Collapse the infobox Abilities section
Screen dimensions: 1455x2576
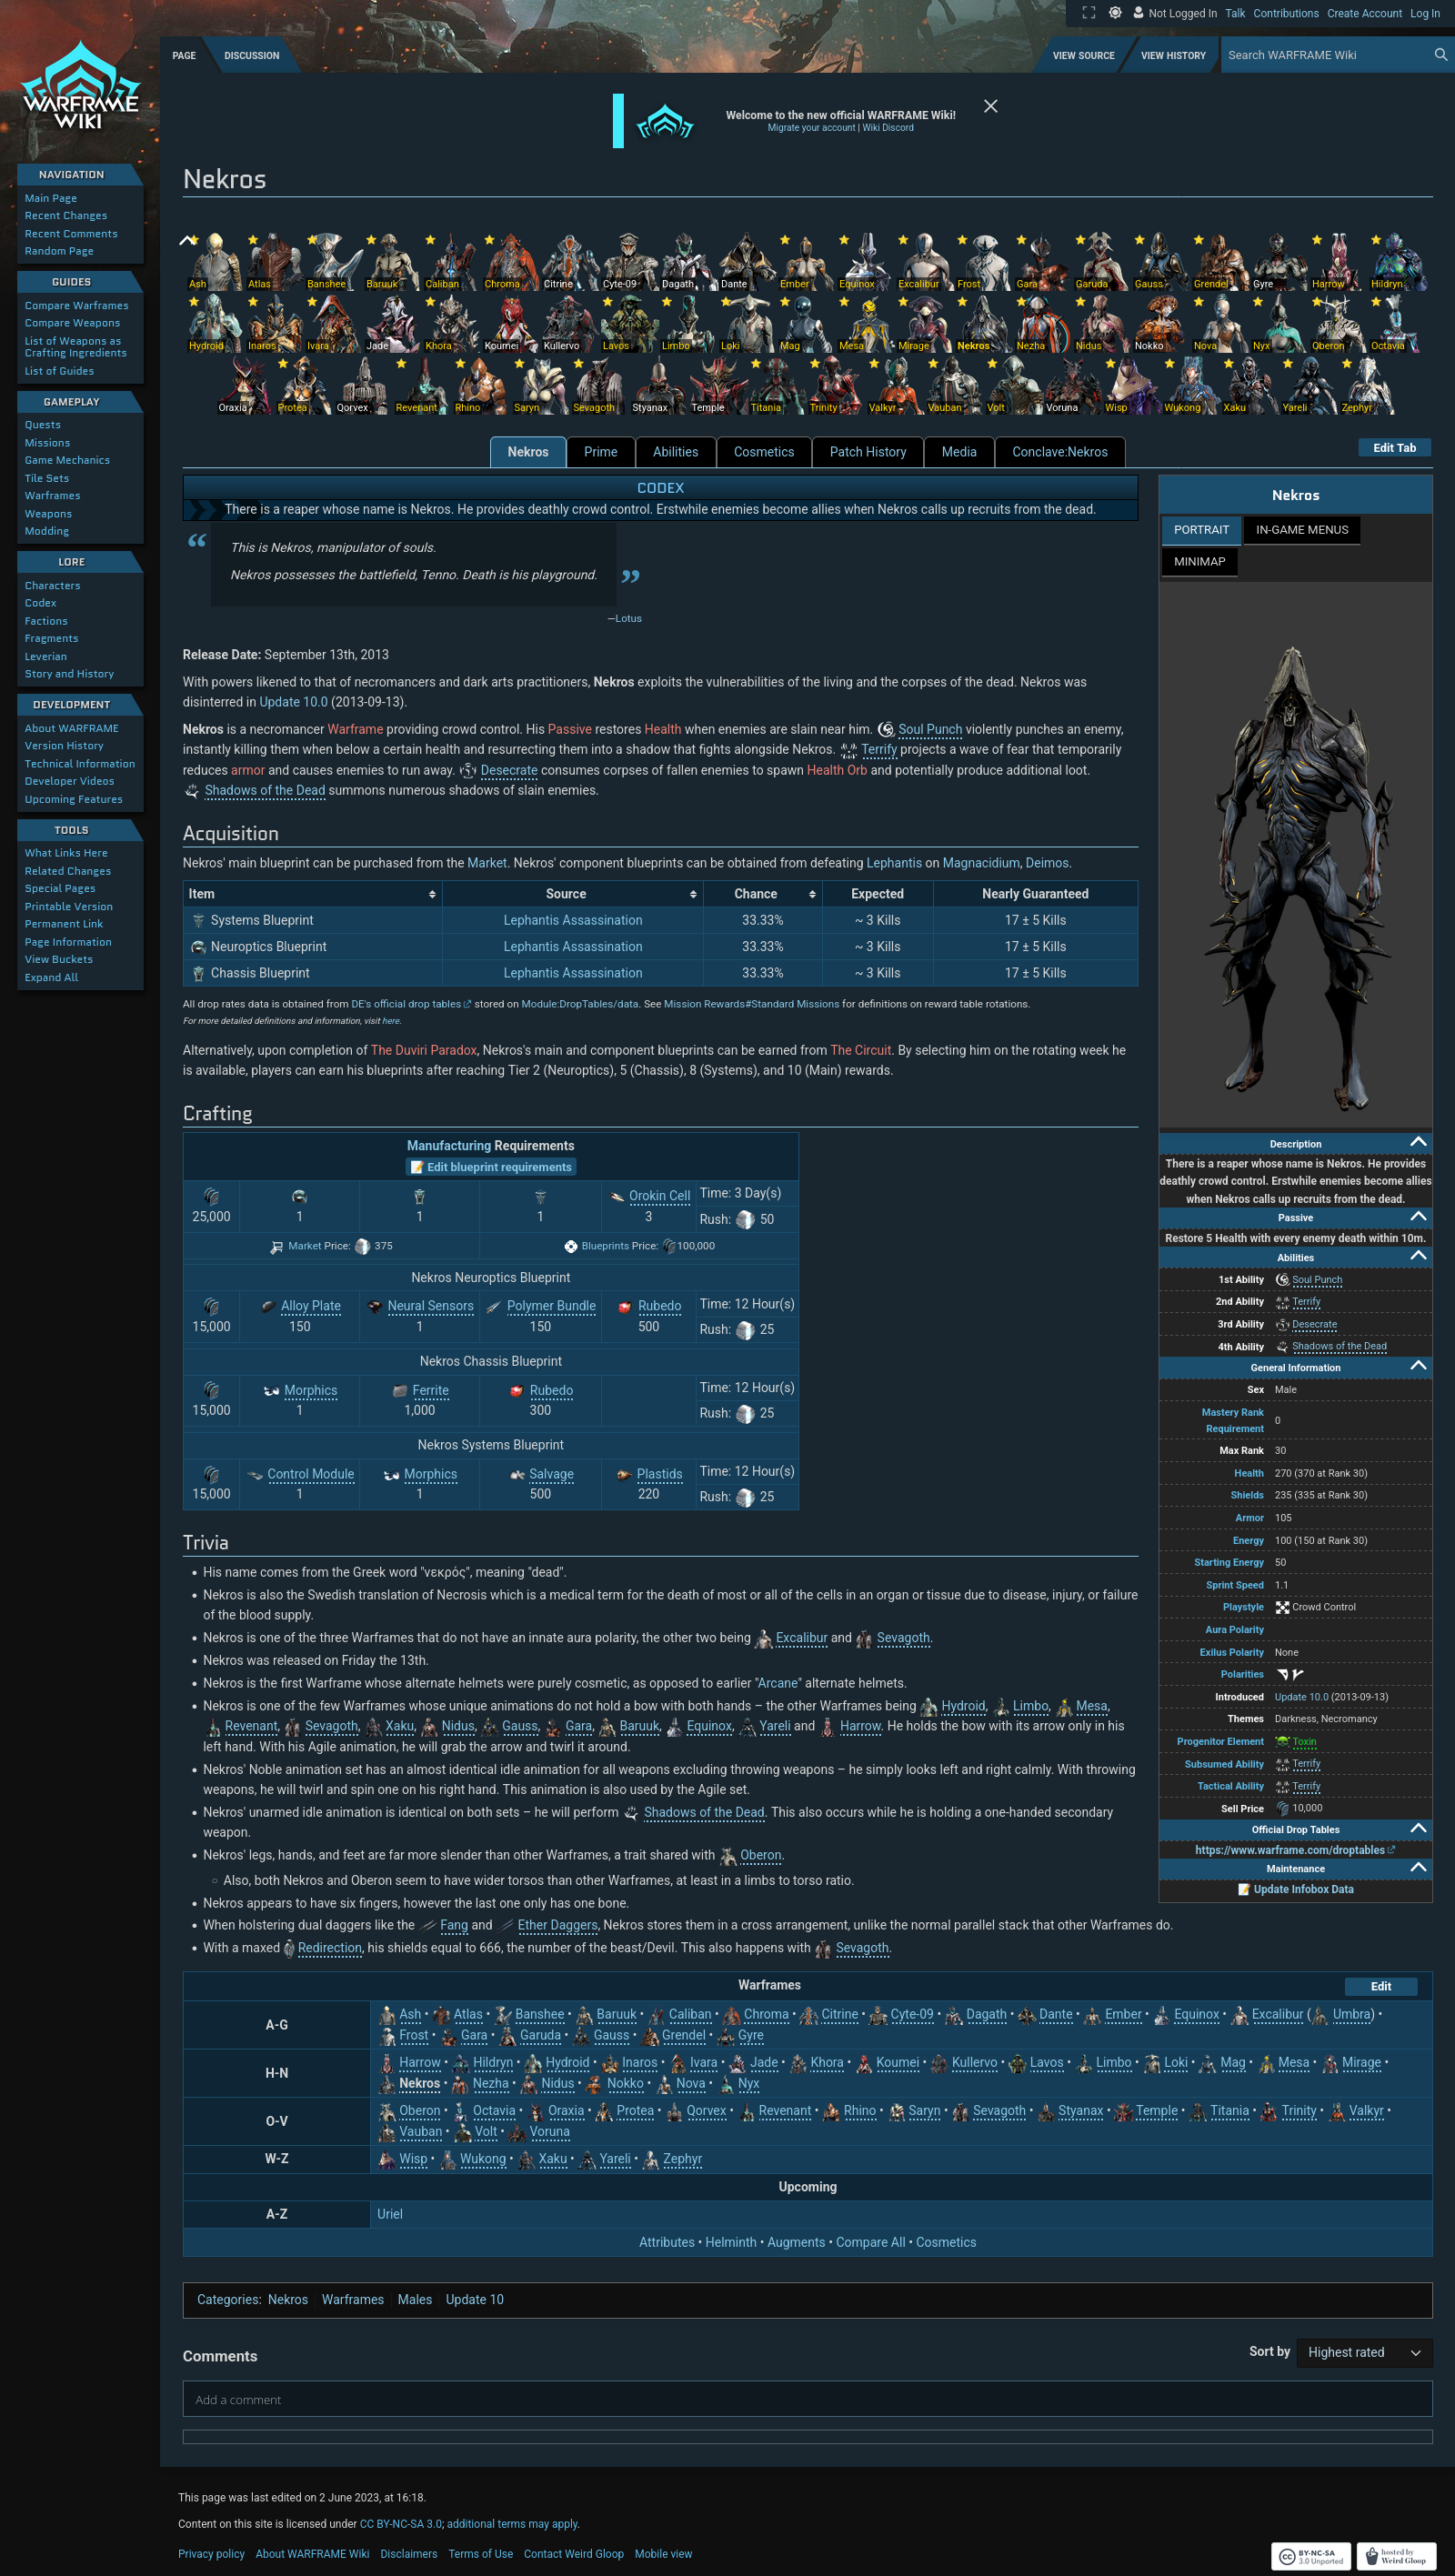tap(1417, 1256)
